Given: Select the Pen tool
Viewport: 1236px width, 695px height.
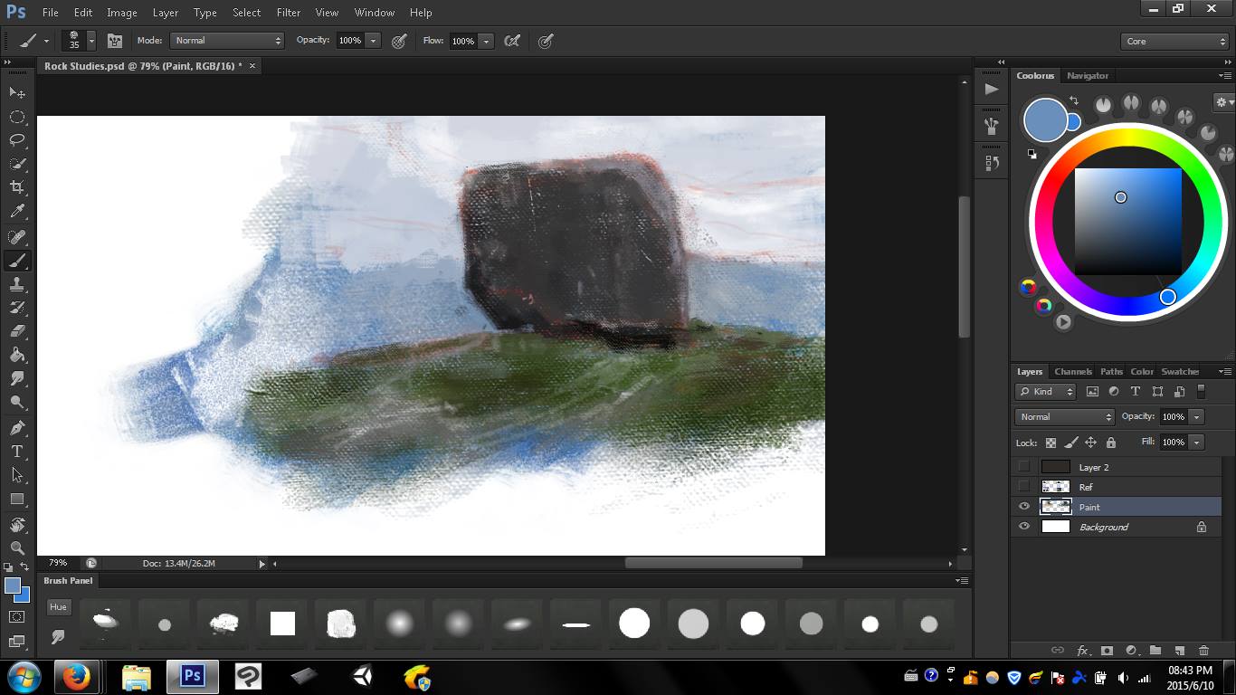Looking at the screenshot, I should (x=16, y=427).
